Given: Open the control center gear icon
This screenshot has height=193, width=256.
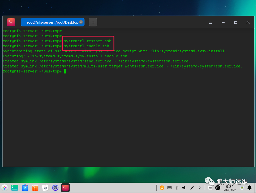Looking at the screenshot, I should [x=55, y=188].
